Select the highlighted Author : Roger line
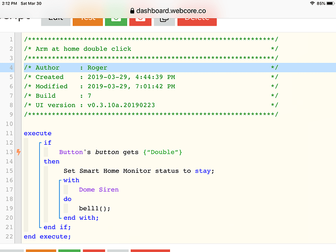336x252 pixels. [x=151, y=68]
